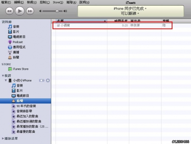
Task: Open the iTunes Store bag icon
Action: click(x=10, y=69)
